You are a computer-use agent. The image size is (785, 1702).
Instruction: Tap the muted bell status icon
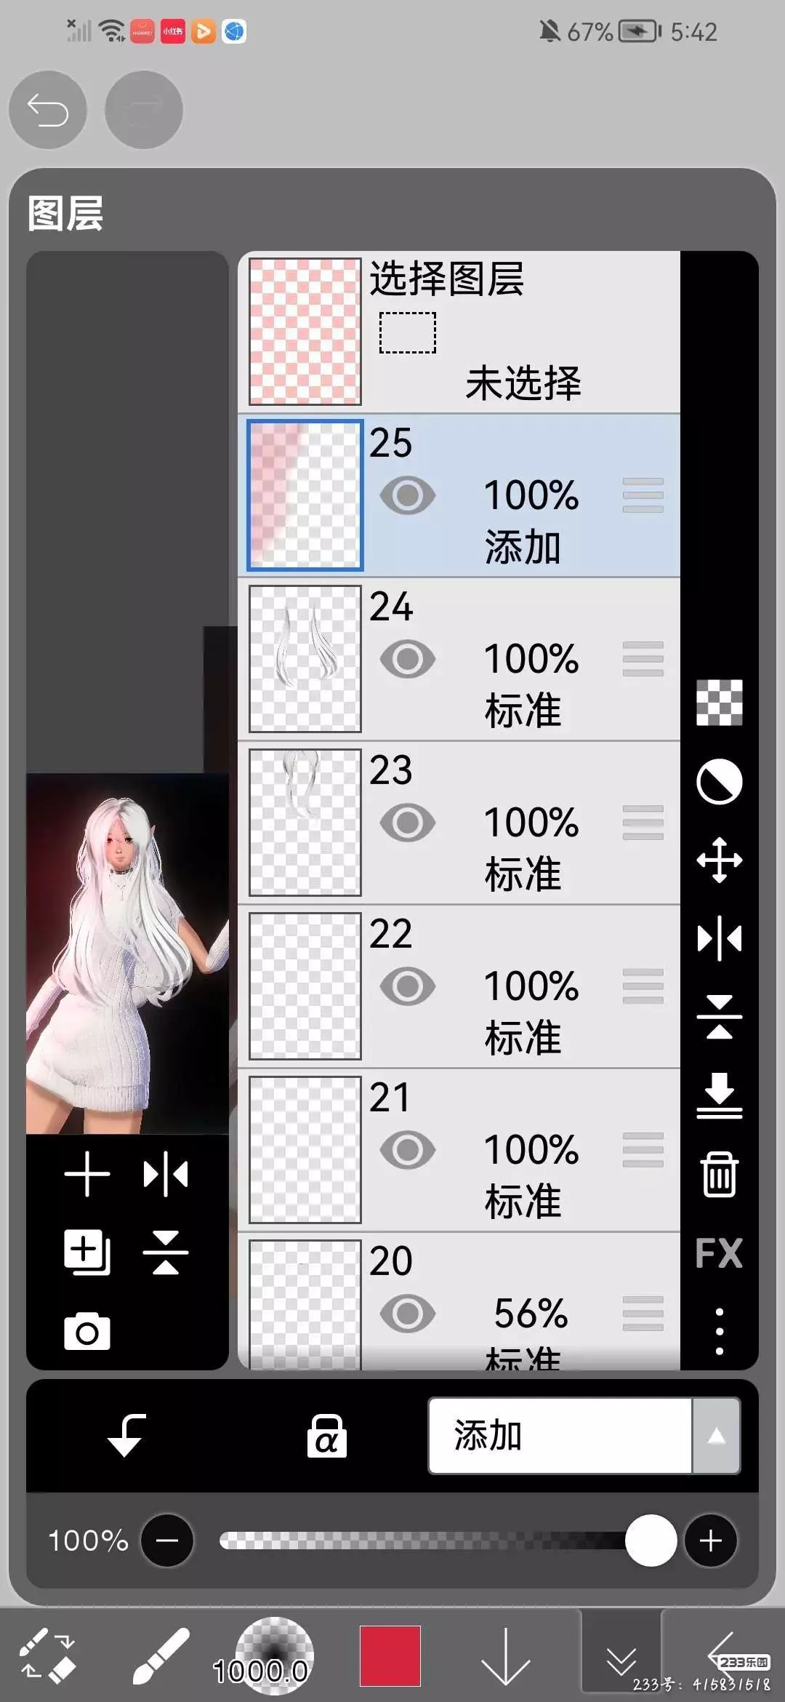coord(550,31)
